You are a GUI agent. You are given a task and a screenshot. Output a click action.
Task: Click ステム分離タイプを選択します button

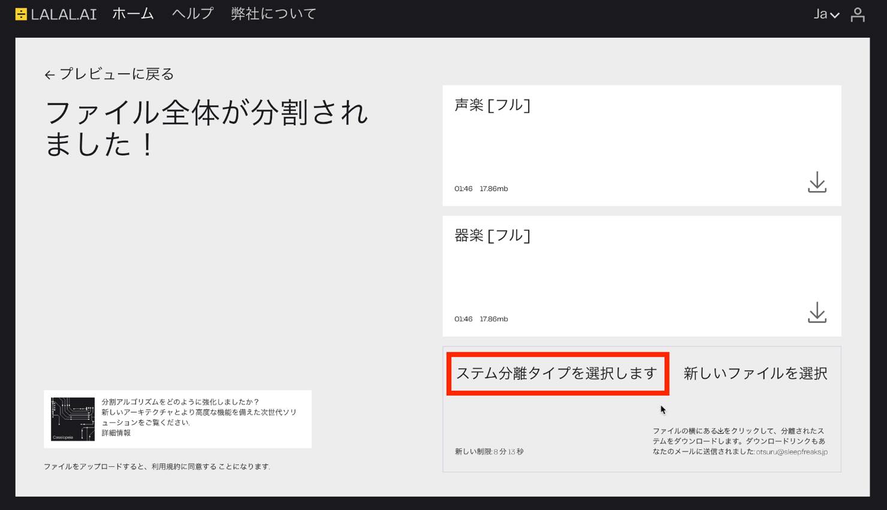tap(557, 373)
